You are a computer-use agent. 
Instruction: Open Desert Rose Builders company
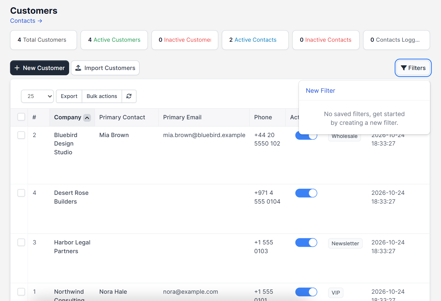(71, 197)
